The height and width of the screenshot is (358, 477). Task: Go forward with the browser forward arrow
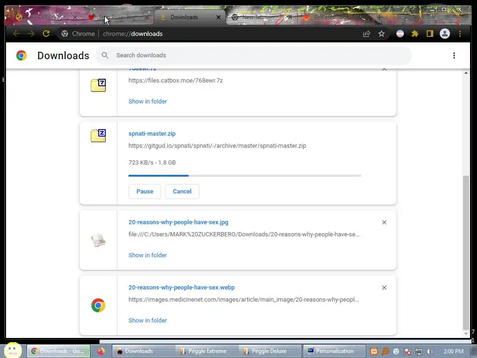point(31,34)
